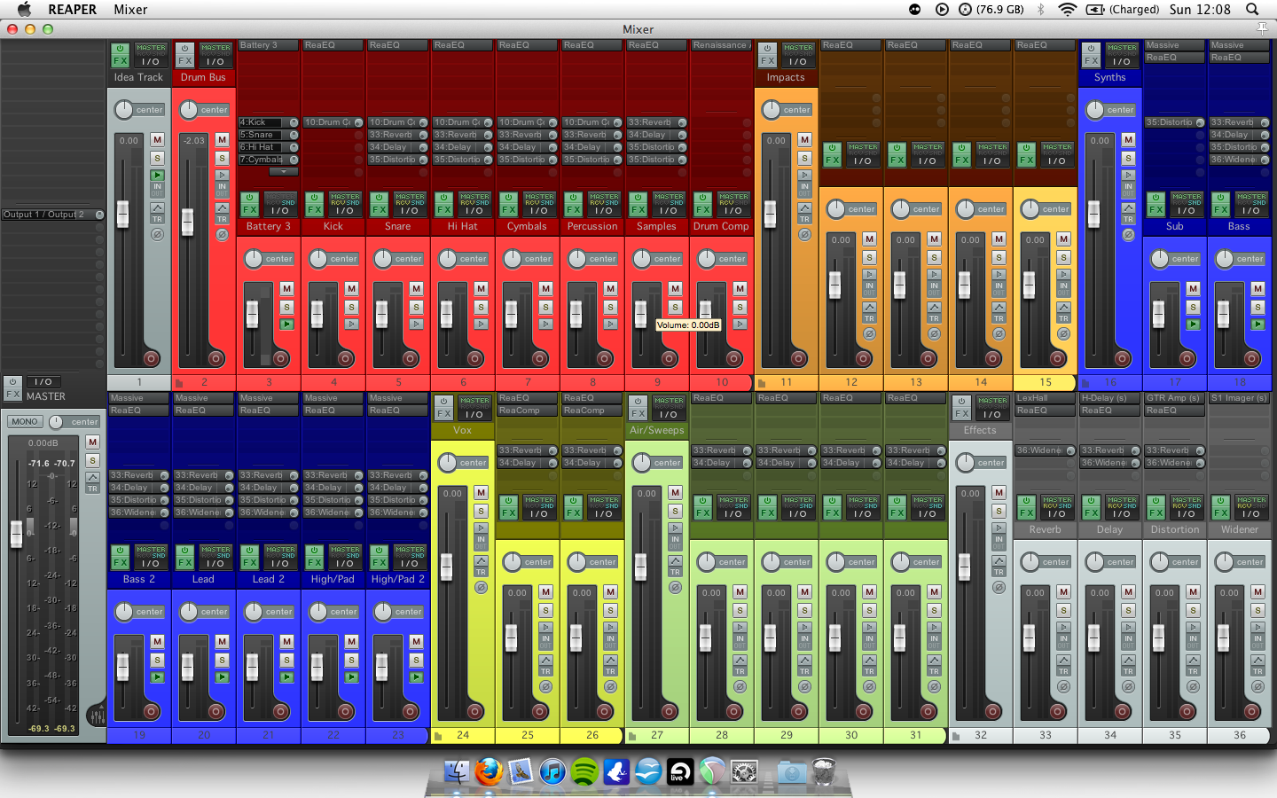Open the FX chain for Idea Track
Viewport: 1277px width, 798px height.
coord(120,60)
